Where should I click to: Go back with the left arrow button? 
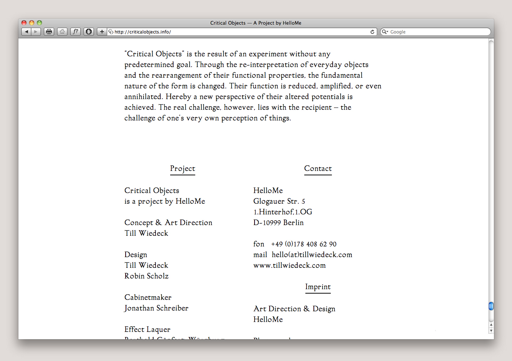26,32
